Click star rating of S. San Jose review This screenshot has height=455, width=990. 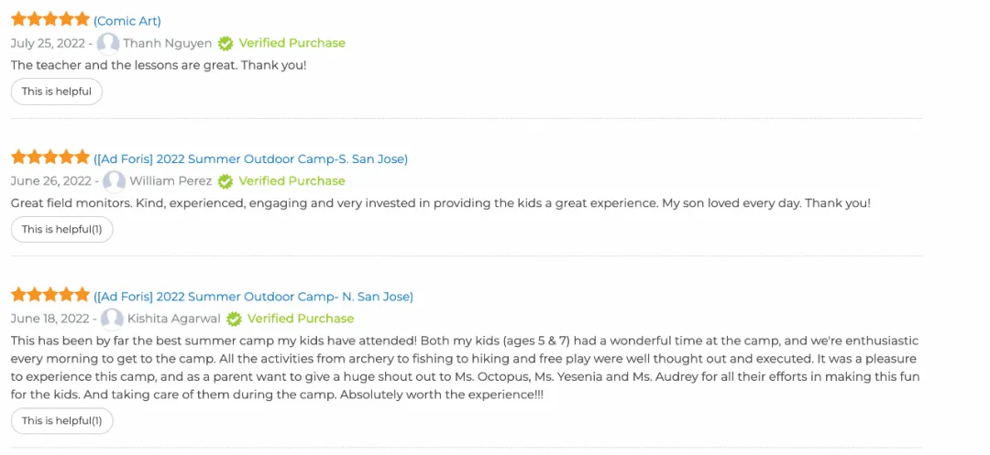pyautogui.click(x=50, y=157)
